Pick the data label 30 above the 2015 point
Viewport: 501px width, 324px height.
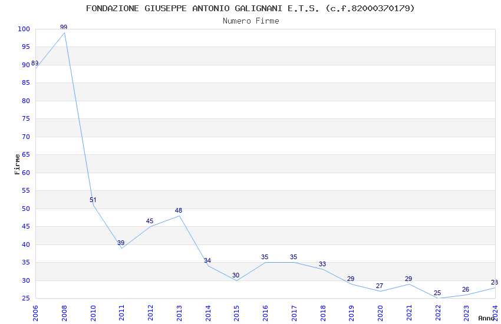[236, 276]
